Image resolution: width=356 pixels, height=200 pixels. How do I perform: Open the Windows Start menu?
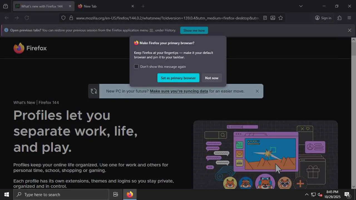[x=7, y=194]
